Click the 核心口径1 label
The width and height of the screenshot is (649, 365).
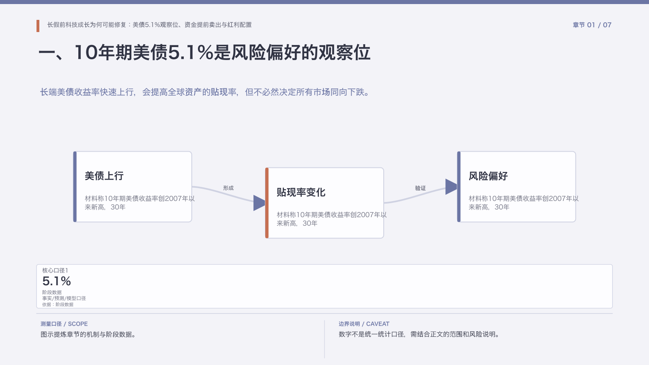[55, 271]
